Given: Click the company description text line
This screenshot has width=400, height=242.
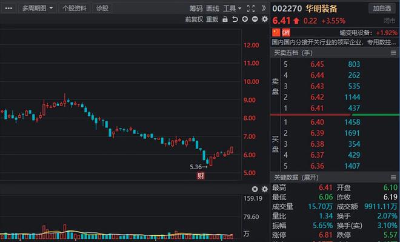Looking at the screenshot, I should point(334,42).
